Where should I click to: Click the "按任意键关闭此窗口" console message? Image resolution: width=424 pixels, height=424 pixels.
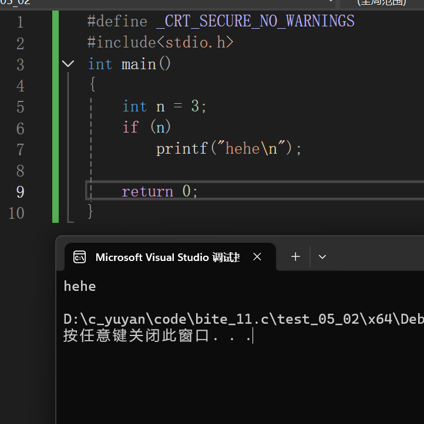pos(136,336)
